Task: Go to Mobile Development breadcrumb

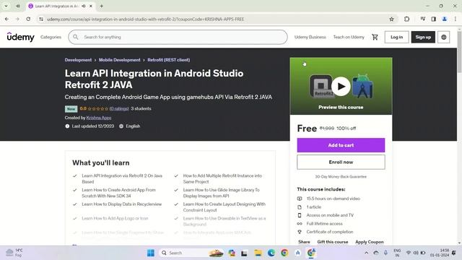Action: pos(120,60)
